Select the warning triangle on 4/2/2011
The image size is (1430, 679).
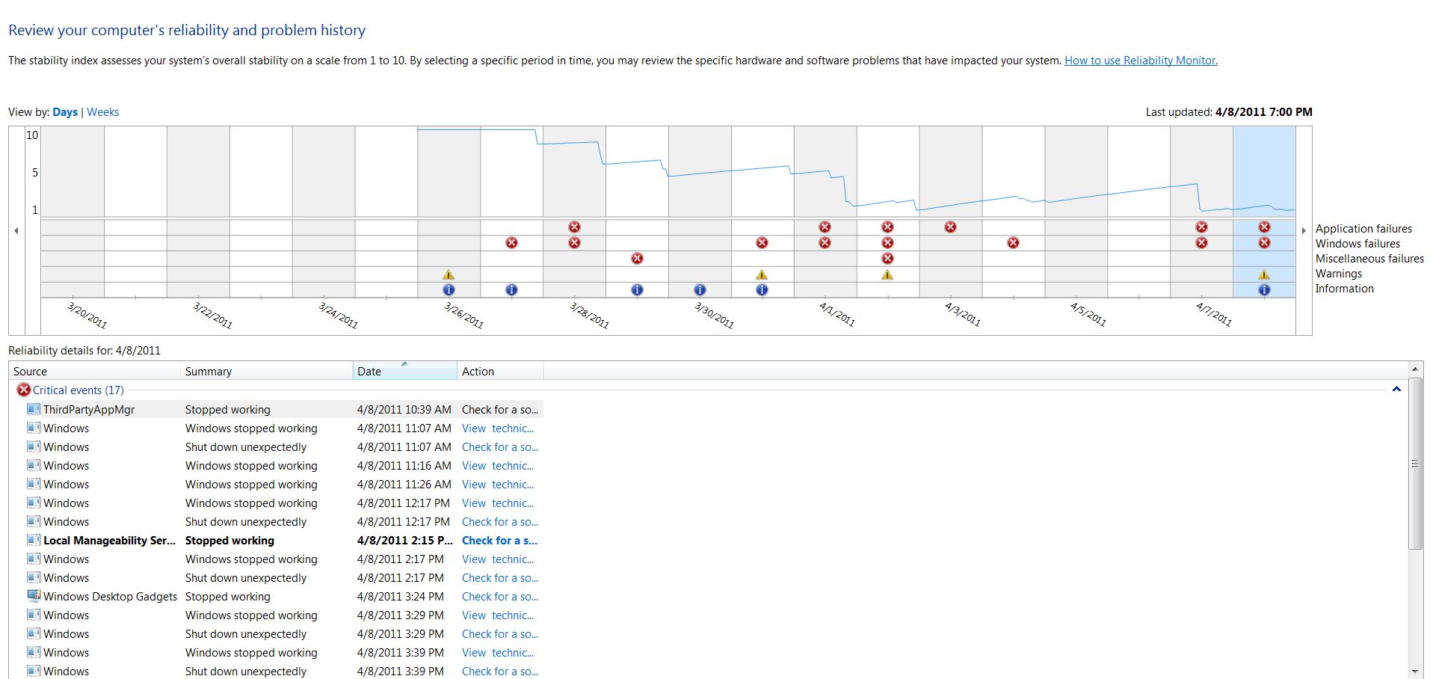(x=887, y=274)
